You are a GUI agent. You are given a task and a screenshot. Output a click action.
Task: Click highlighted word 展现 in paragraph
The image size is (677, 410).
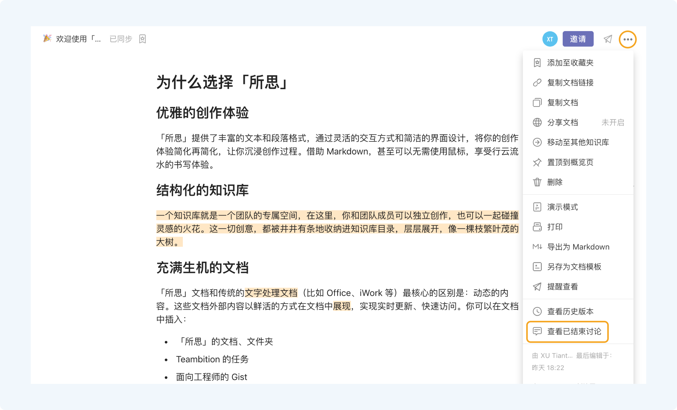tap(342, 306)
